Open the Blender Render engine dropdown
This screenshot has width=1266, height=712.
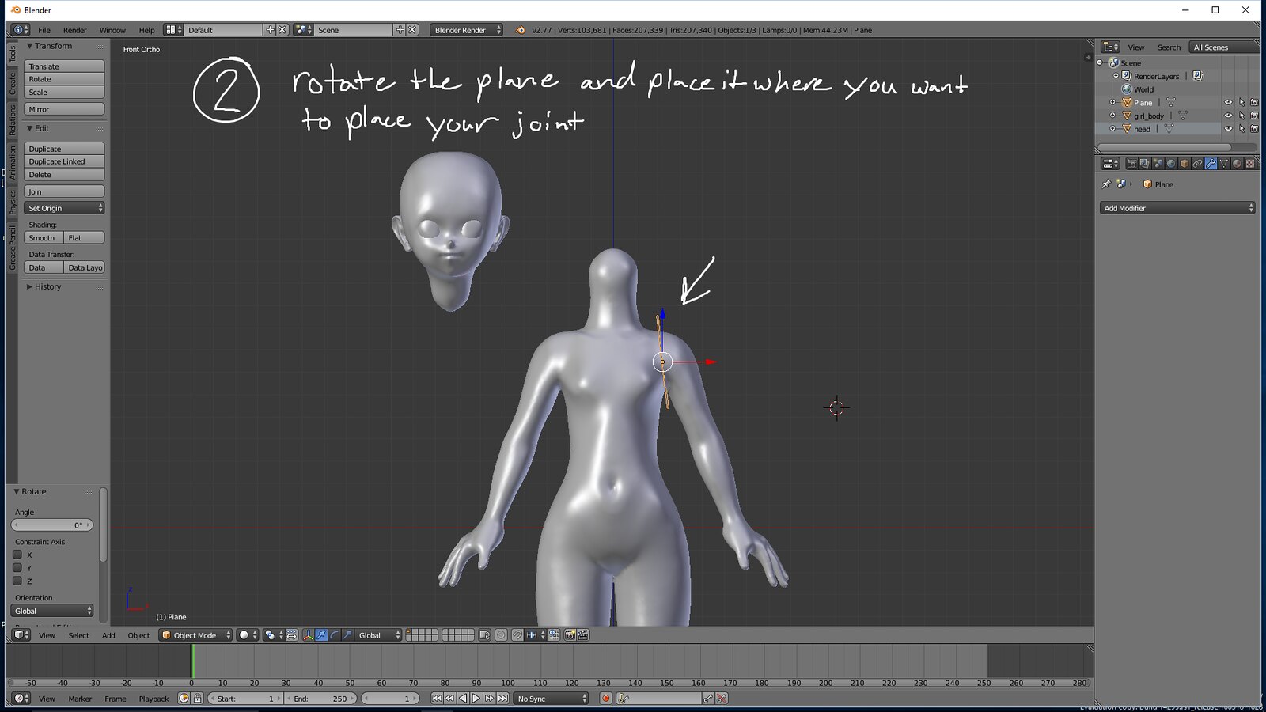467,30
